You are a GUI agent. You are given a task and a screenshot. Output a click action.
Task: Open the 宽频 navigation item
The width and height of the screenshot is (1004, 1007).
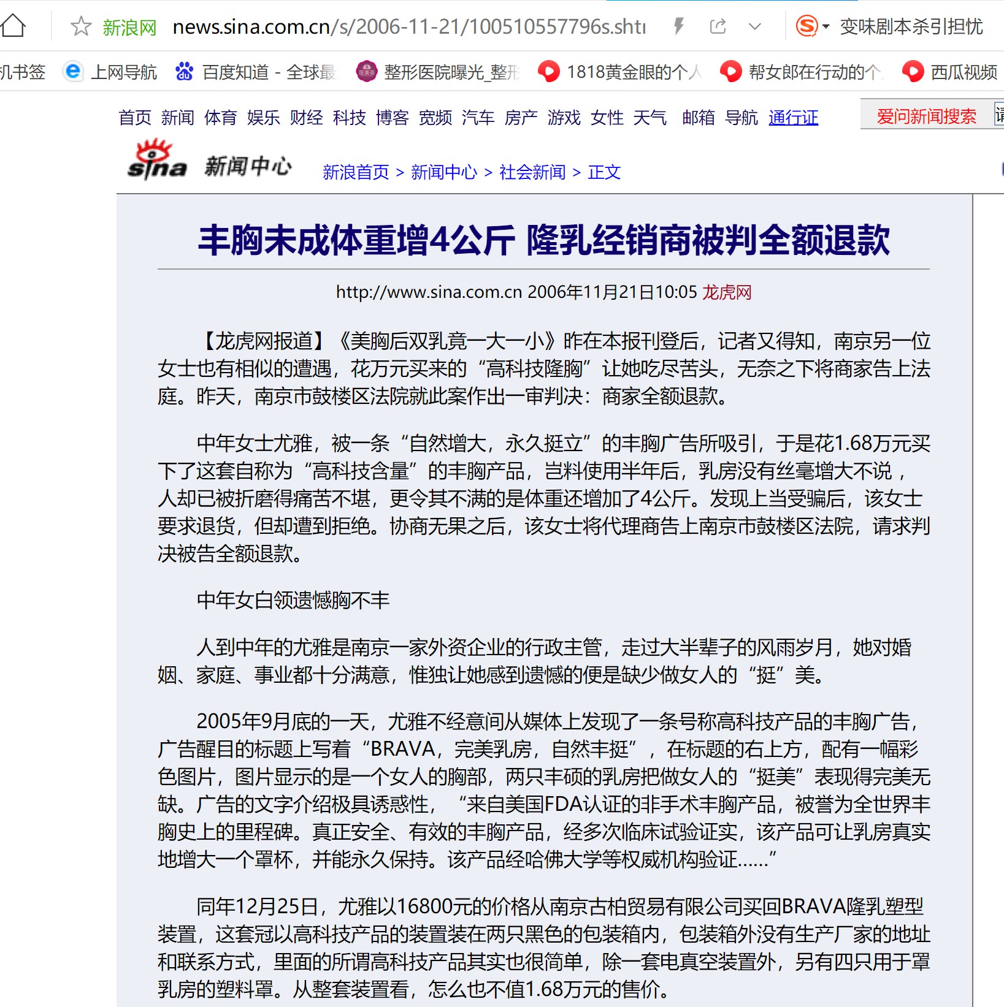coord(435,117)
